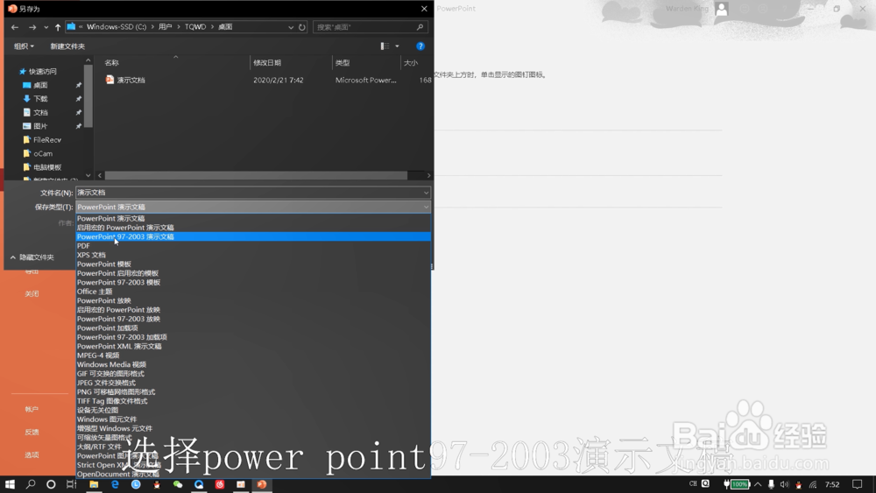Screen dimensions: 876x493
Task: Choose PNG 可移植网络图形格式
Action: (253, 392)
